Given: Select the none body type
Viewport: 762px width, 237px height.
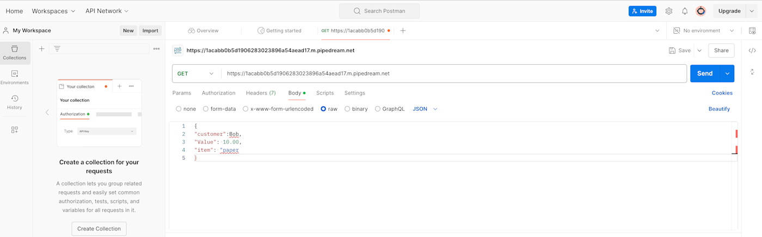Looking at the screenshot, I should [179, 109].
